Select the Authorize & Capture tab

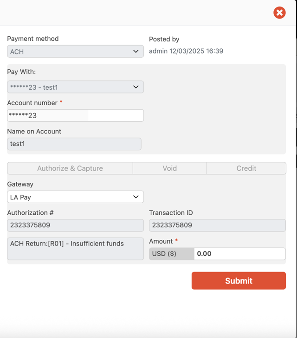70,168
